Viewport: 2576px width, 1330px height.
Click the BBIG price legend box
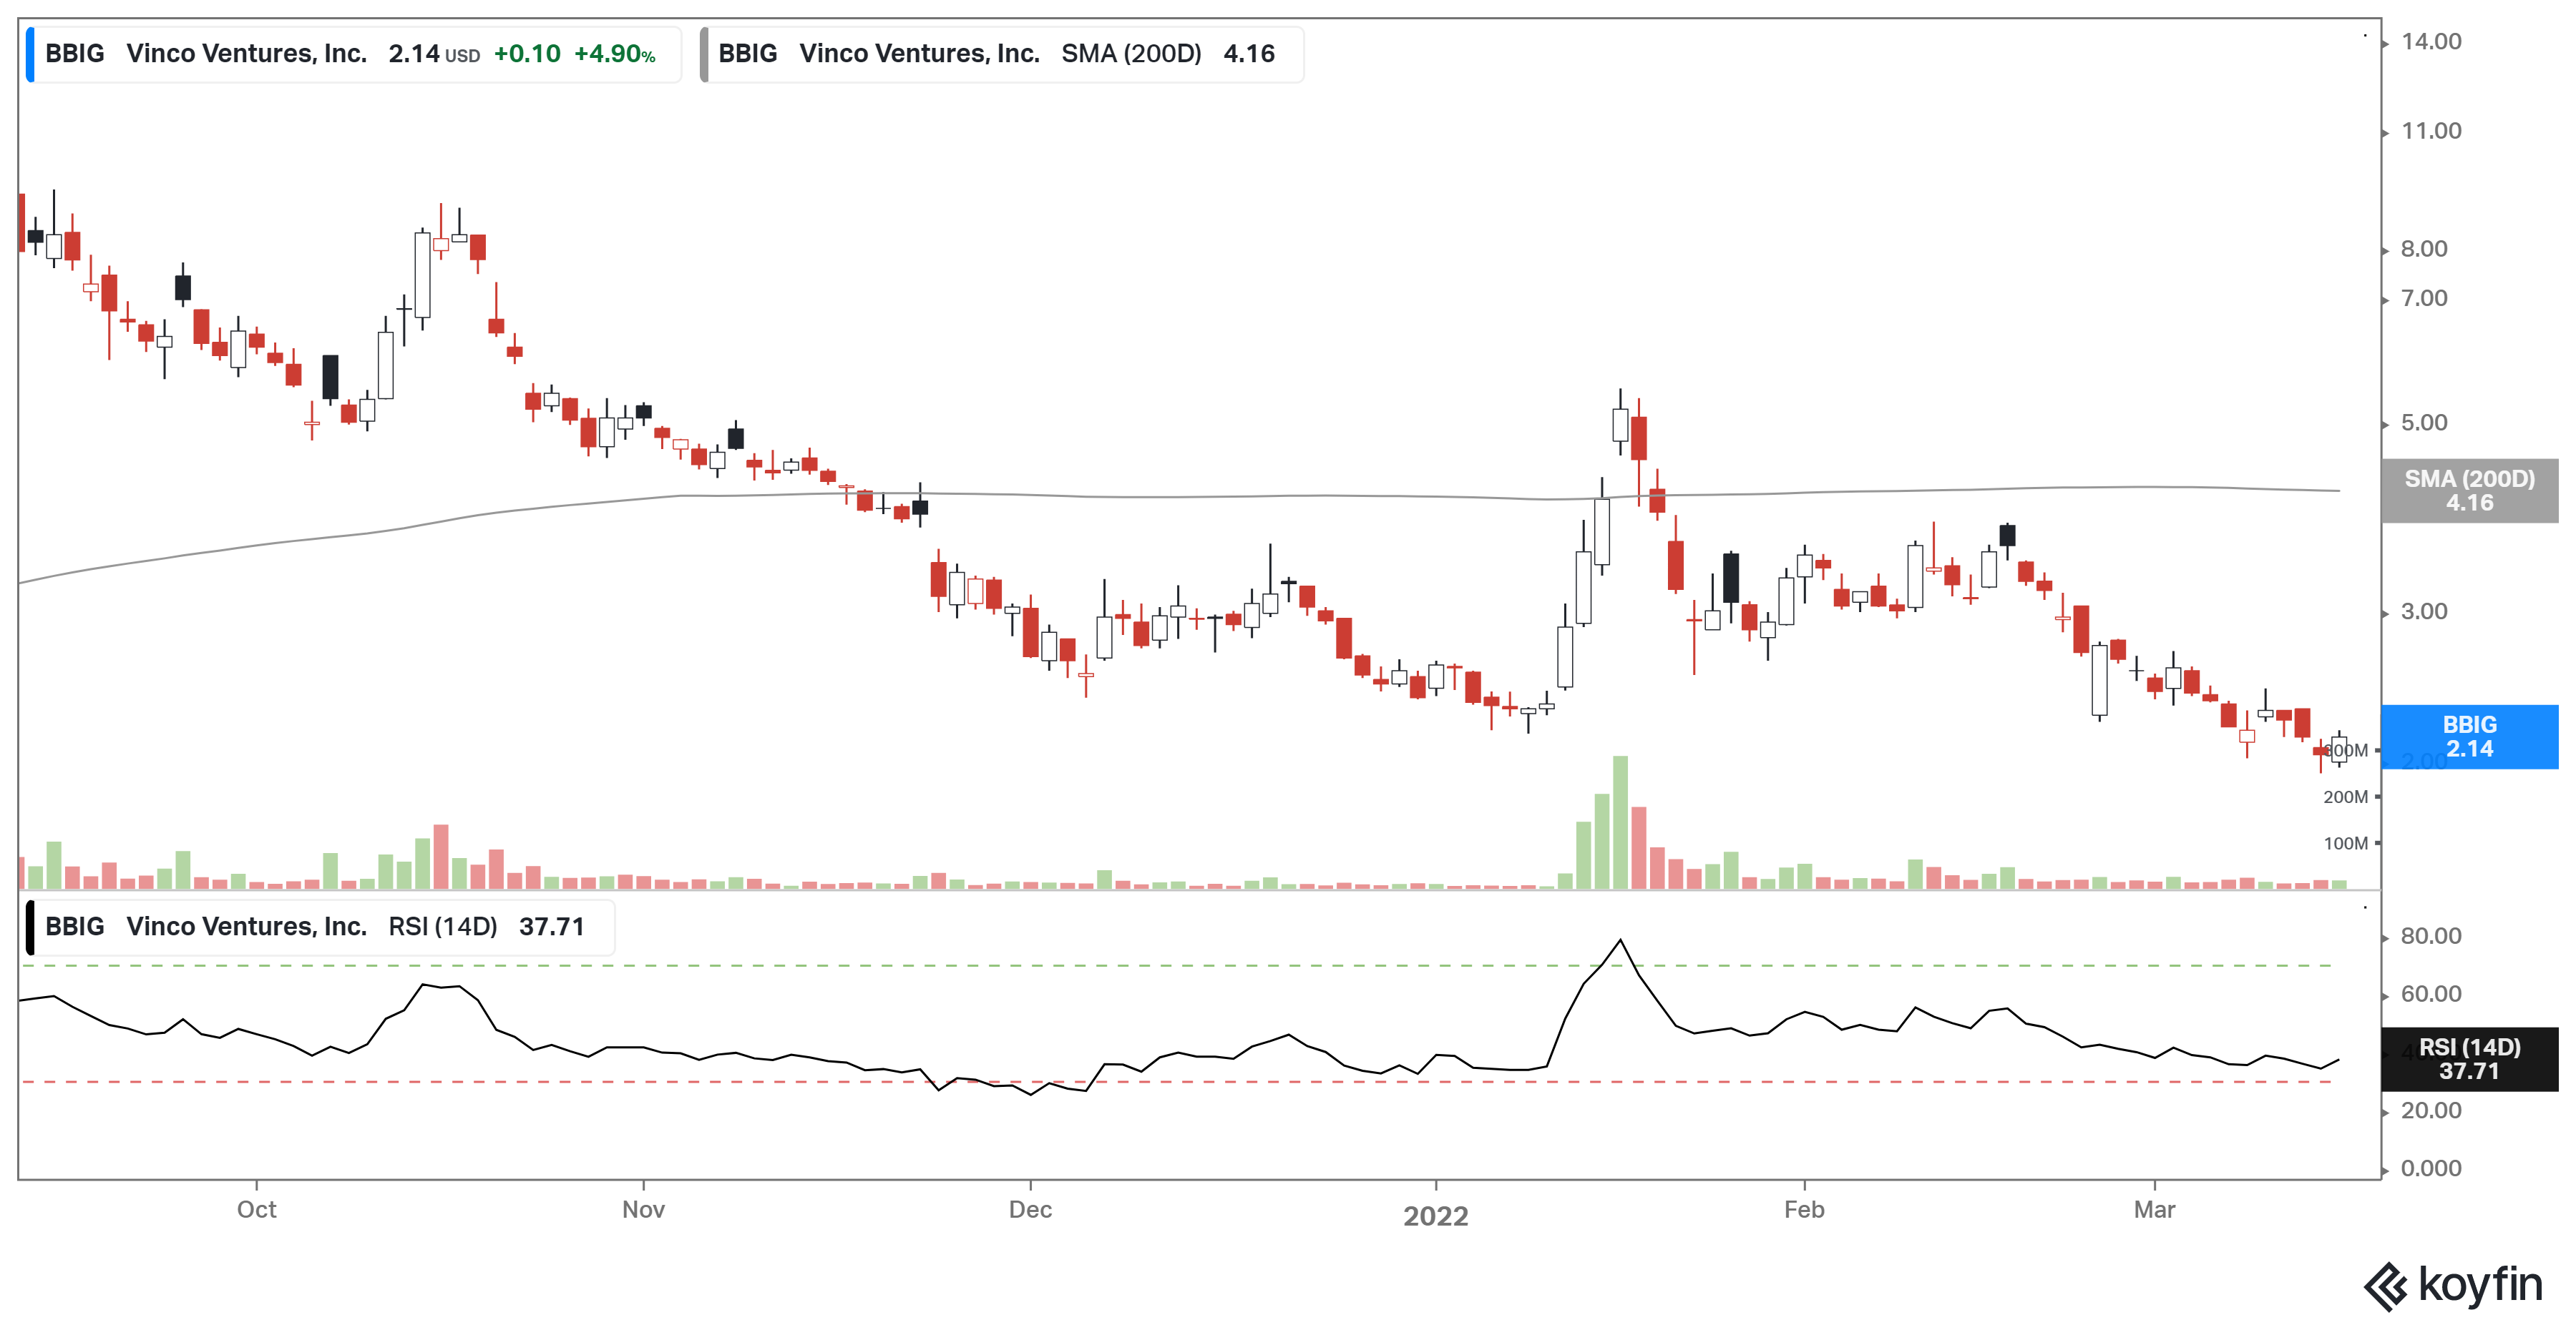[355, 54]
